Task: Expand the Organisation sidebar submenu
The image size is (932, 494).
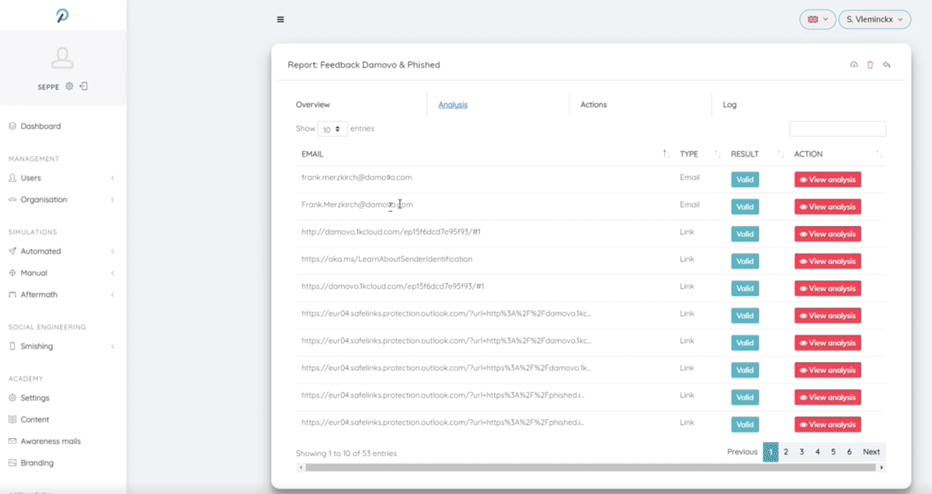Action: pyautogui.click(x=113, y=200)
